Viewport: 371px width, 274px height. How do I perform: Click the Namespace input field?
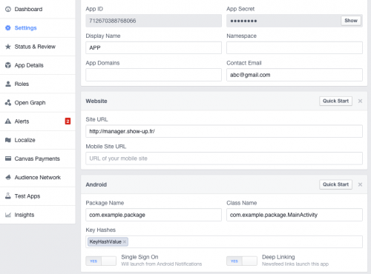point(295,47)
